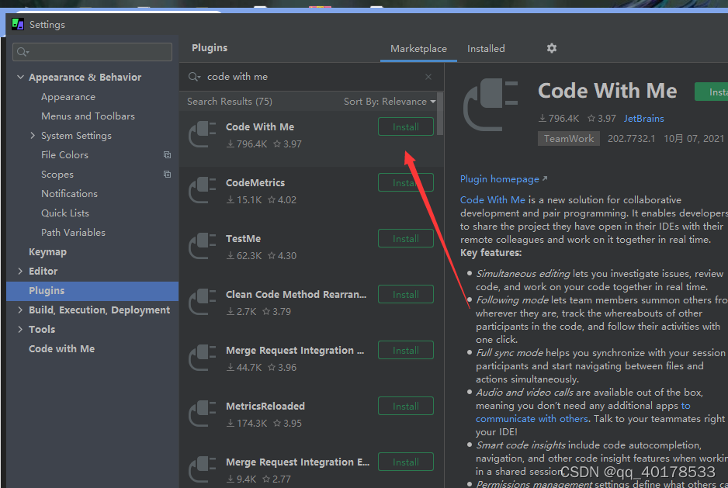Install the MetricsReloaded plugin
This screenshot has width=728, height=488.
point(406,406)
